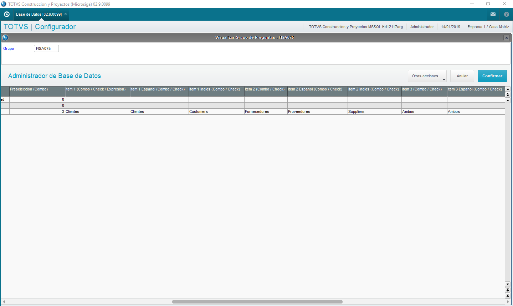Move one row up arrow
513x306 pixels.
508,100
